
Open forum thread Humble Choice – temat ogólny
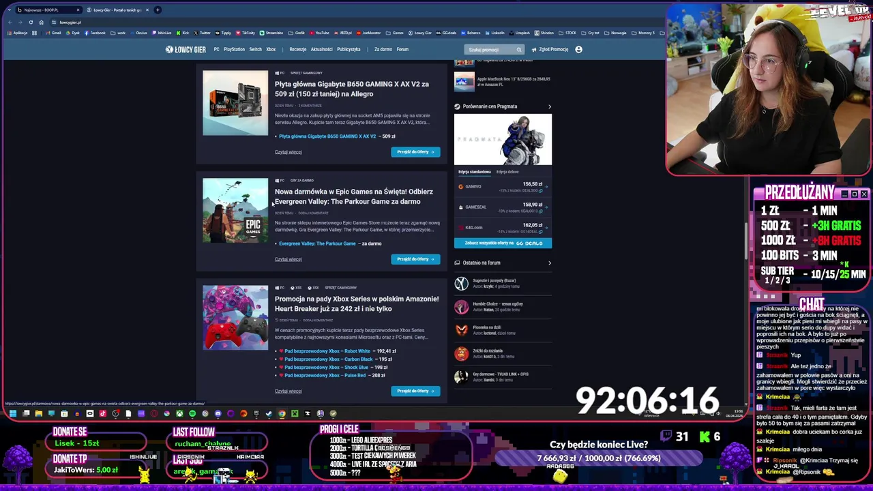coord(498,304)
